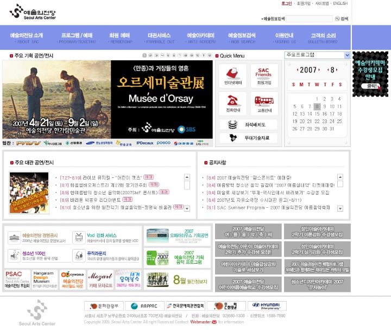This screenshot has width=391, height=332.
Task: Click the 뮤직라운지 headphones icon
Action: 79,256
